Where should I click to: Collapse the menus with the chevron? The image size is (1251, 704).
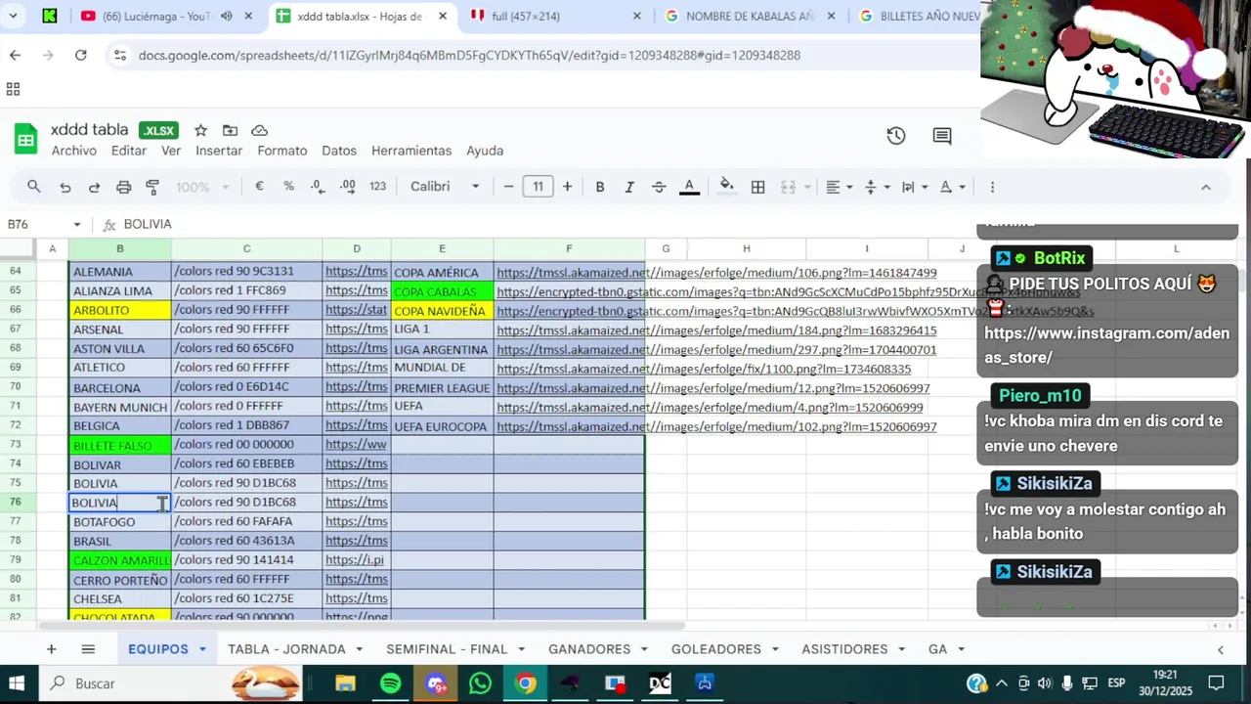1205,187
